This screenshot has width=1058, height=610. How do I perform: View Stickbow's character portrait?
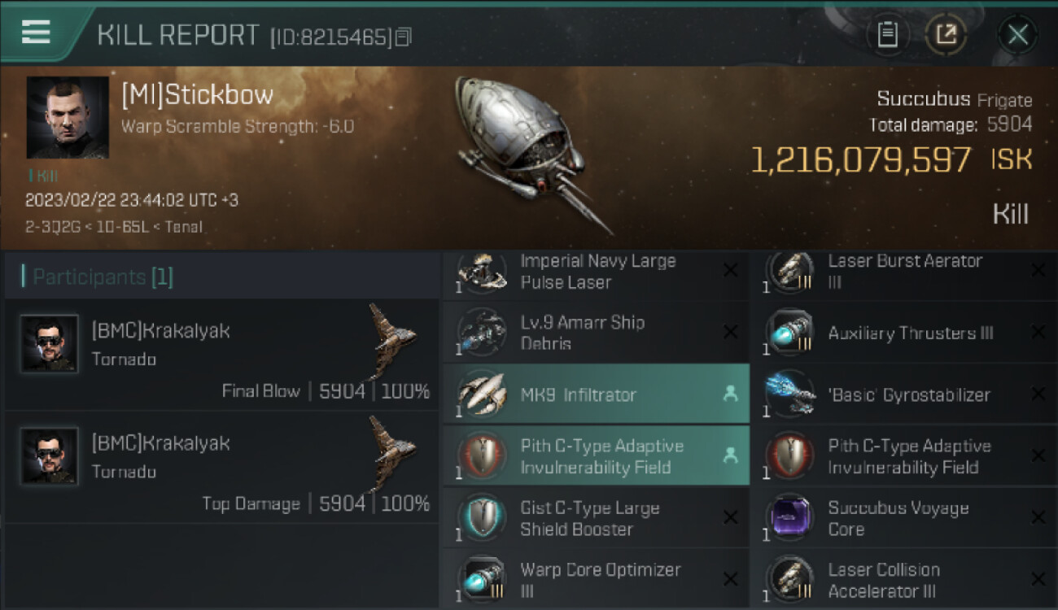point(68,117)
